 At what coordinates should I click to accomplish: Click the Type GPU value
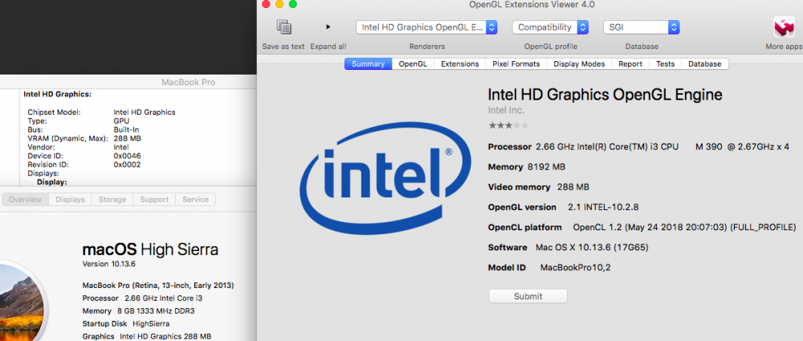point(121,121)
